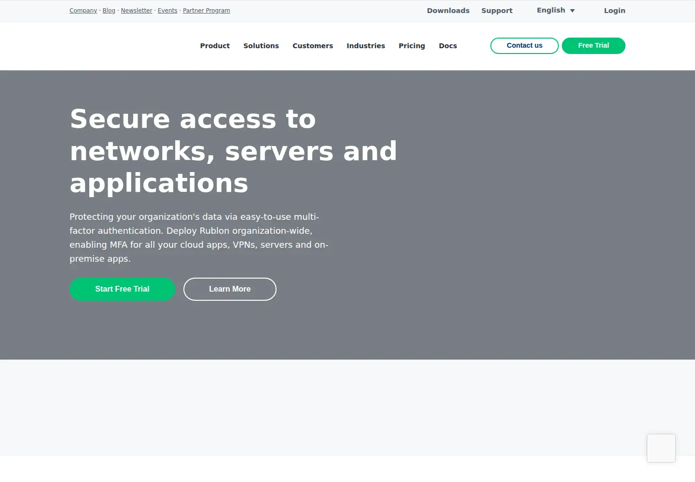Open the Company link

tap(83, 11)
